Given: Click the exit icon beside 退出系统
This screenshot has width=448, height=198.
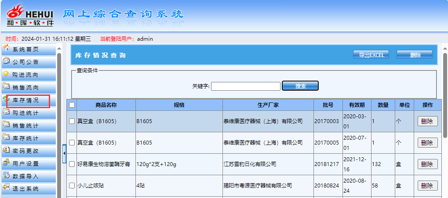Looking at the screenshot, I should click(6, 188).
